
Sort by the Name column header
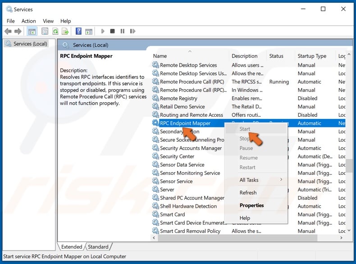[x=190, y=56]
